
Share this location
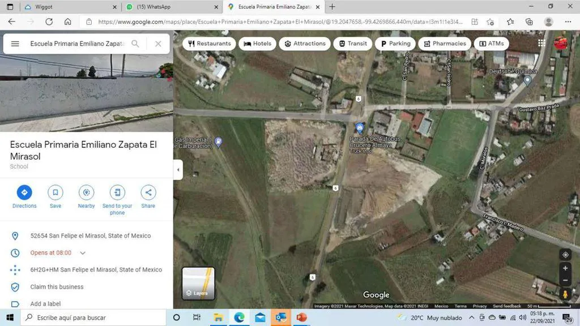[148, 197]
